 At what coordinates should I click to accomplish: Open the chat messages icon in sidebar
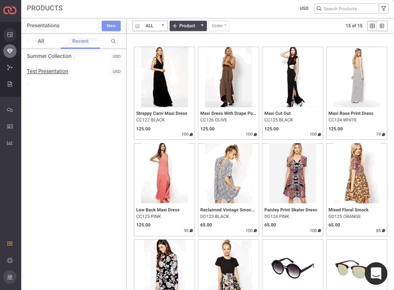point(10,110)
